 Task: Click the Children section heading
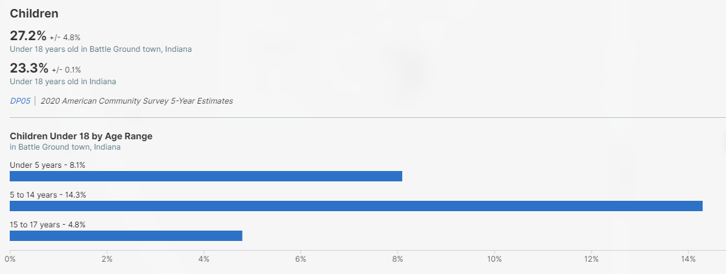click(x=34, y=13)
